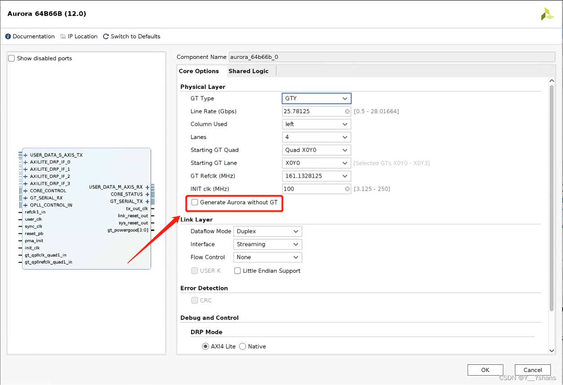Click the vertical scrollbar thumb in options panel

click(x=552, y=197)
